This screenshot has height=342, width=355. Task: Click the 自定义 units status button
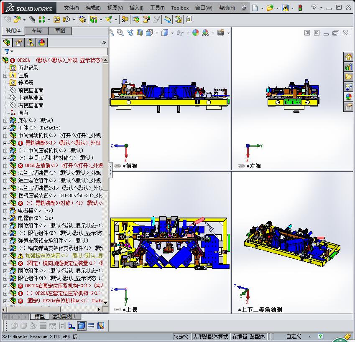[294, 337]
